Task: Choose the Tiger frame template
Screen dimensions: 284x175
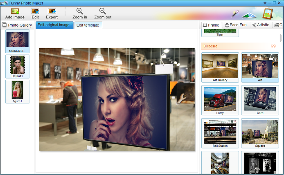Action: coord(220,33)
